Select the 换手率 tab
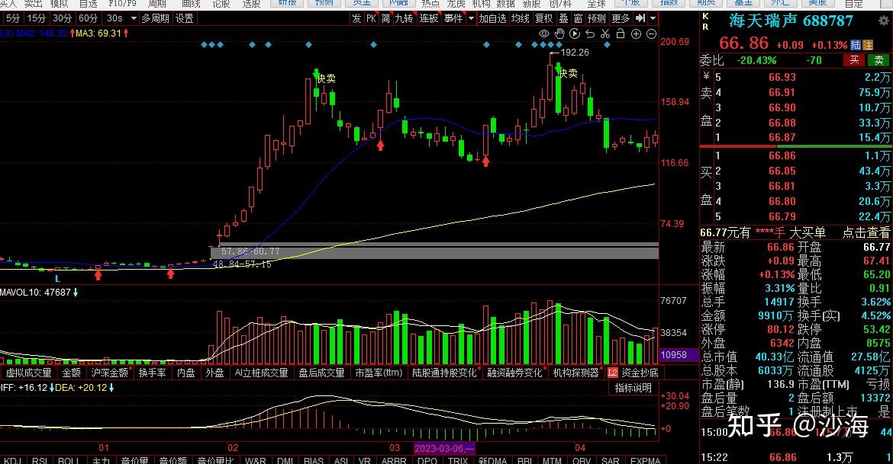This screenshot has width=893, height=464. tap(152, 373)
